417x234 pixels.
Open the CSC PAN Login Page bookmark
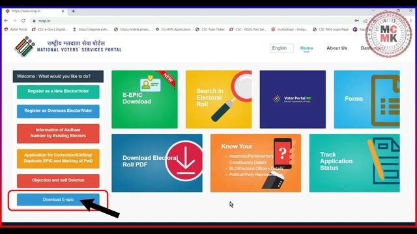(330, 29)
